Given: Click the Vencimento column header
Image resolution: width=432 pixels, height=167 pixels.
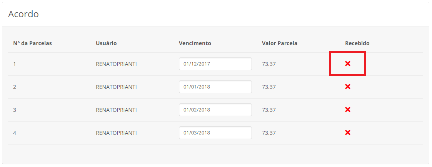Looking at the screenshot, I should point(195,43).
